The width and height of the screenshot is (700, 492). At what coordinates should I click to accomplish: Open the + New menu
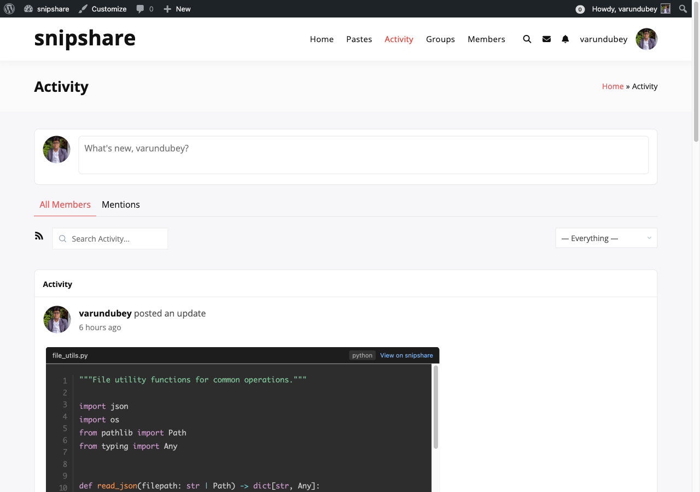pos(176,9)
